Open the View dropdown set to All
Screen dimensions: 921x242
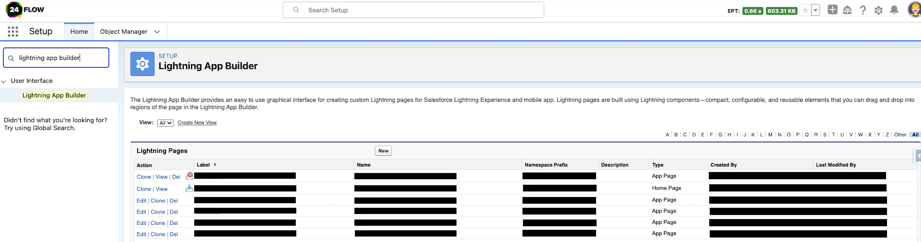coord(165,123)
